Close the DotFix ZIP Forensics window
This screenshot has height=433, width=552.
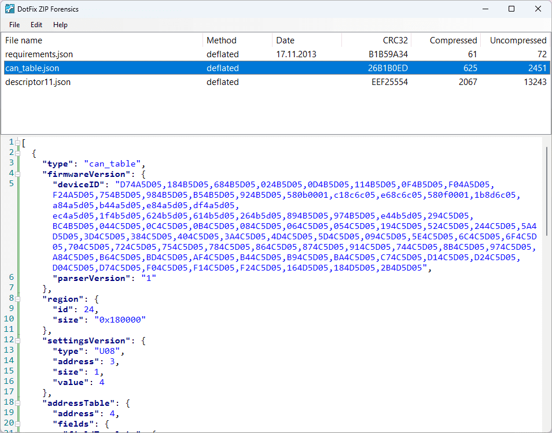coord(538,9)
